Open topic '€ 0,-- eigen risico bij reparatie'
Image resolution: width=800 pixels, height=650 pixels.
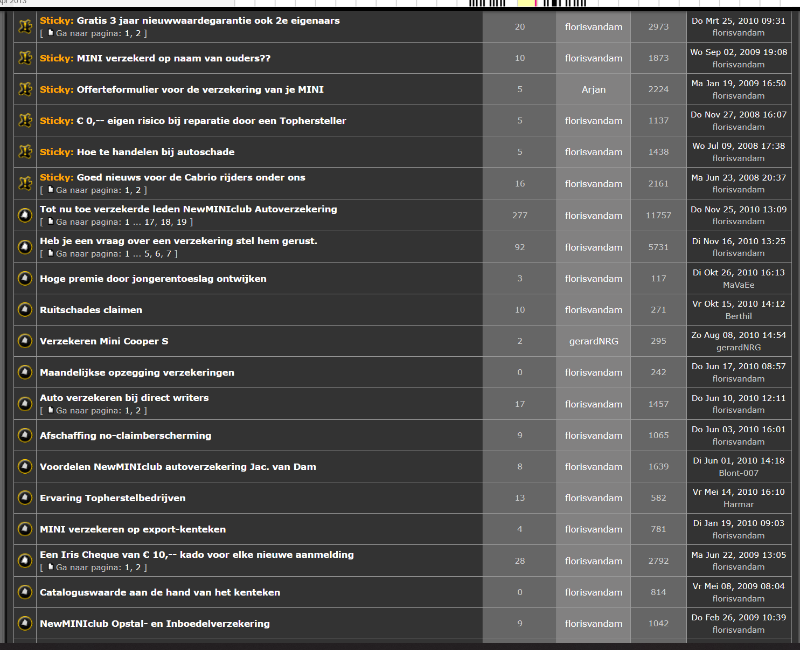212,121
